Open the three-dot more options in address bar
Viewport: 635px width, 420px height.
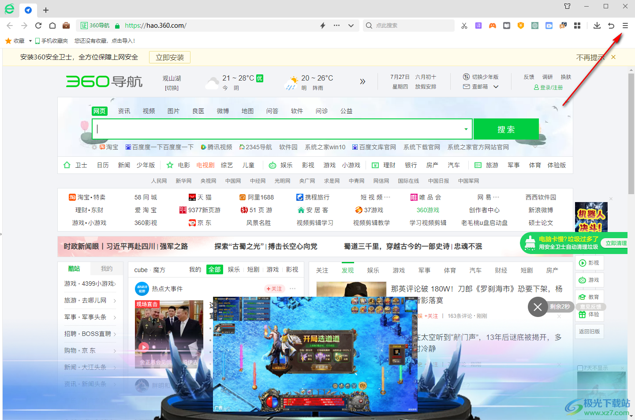pos(337,26)
